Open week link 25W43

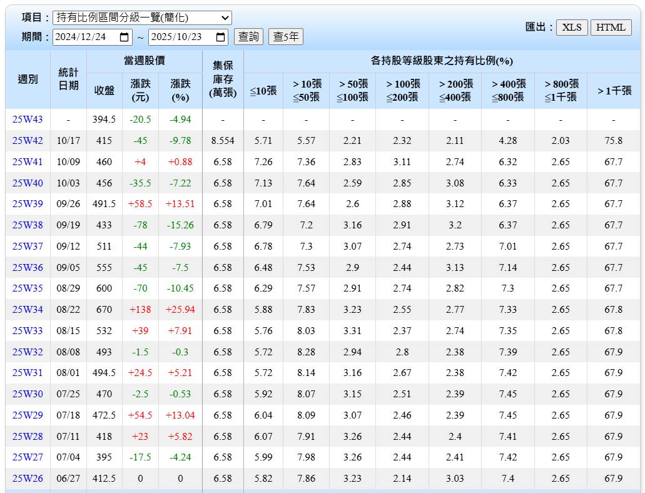[x=28, y=119]
